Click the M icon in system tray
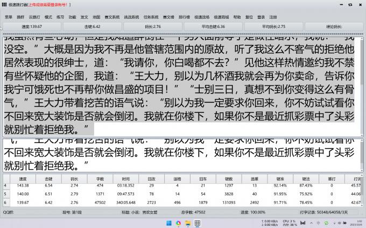The width and height of the screenshot is (366, 228). pyautogui.click(x=302, y=223)
